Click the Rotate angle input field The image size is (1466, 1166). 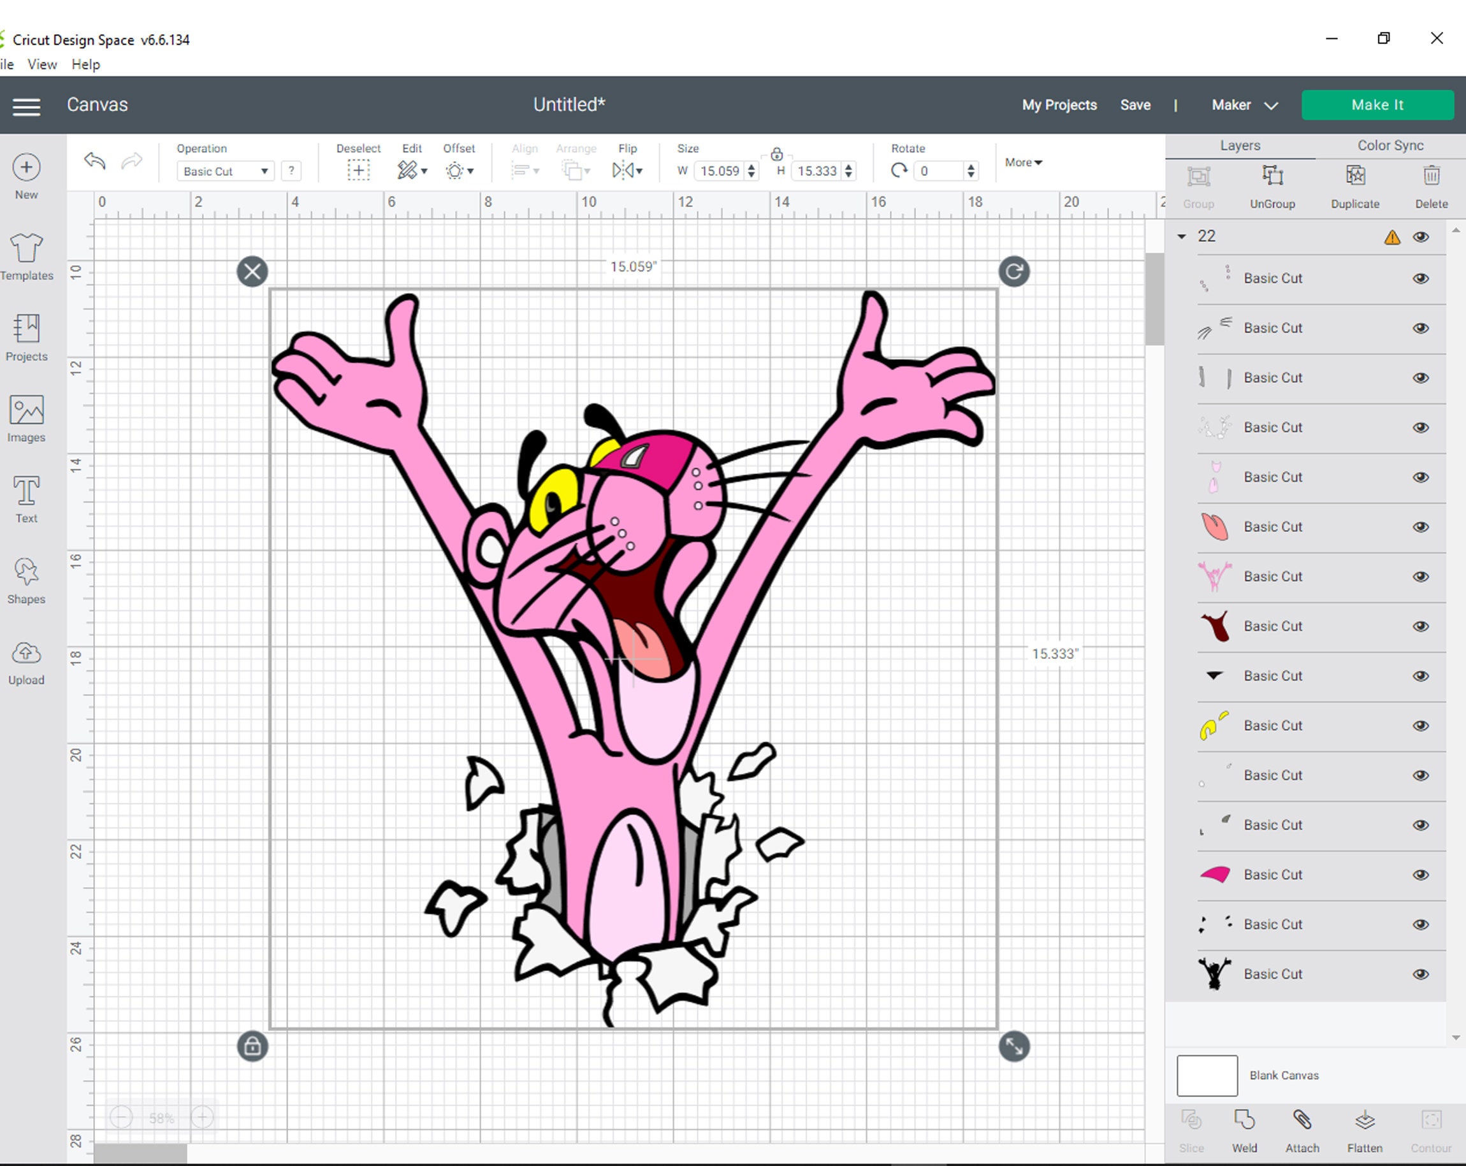coord(939,171)
